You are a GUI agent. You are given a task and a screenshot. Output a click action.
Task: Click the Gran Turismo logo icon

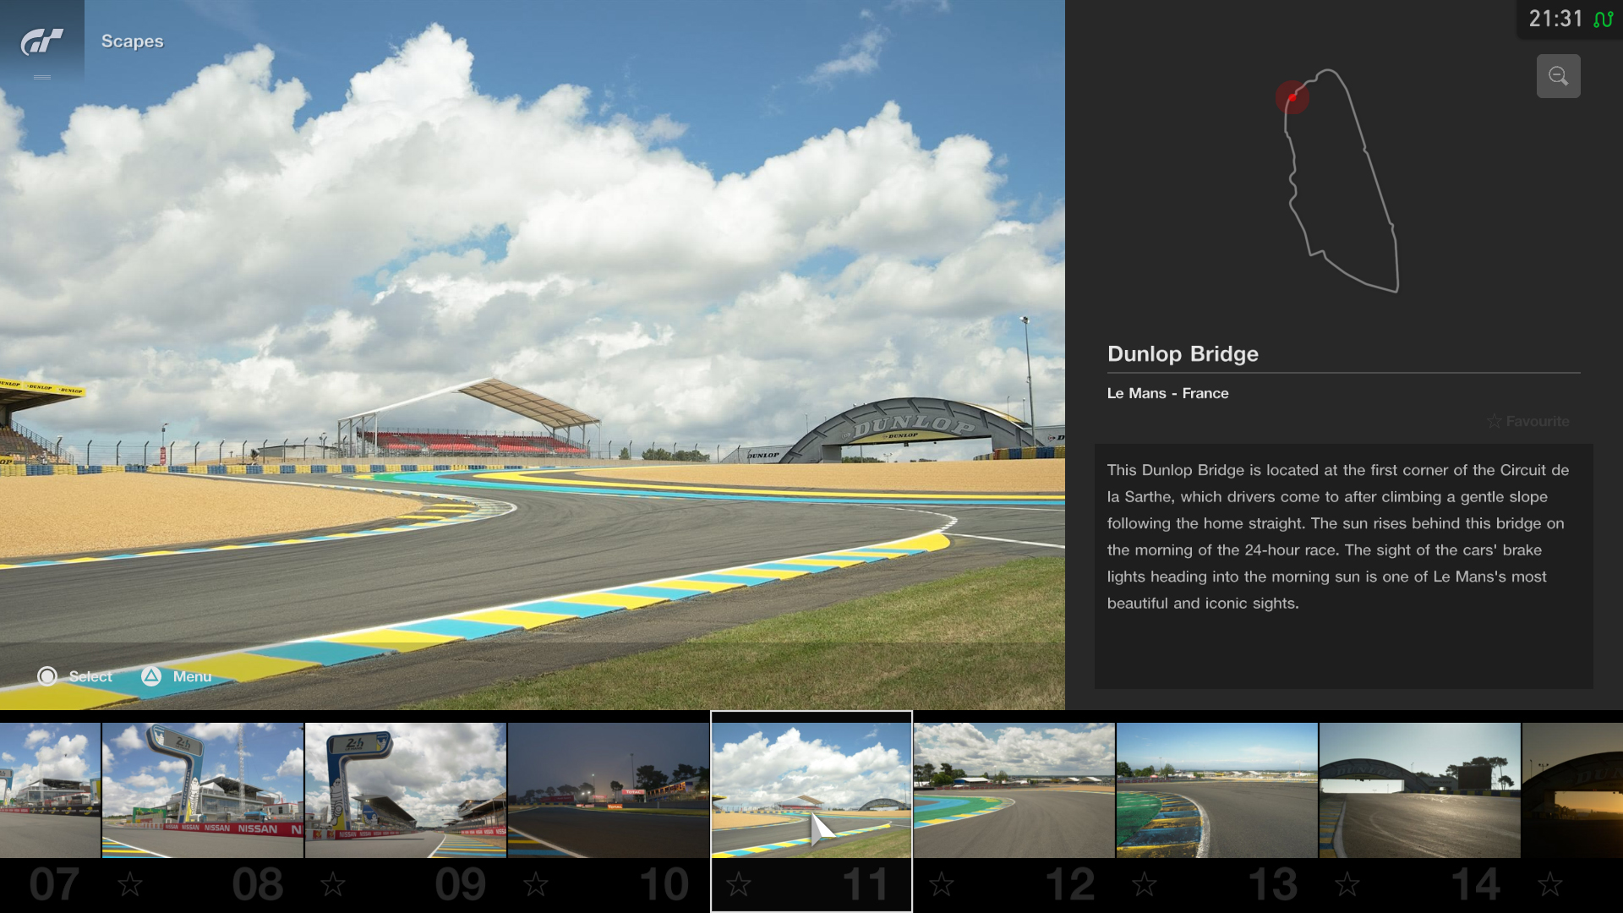(x=41, y=41)
